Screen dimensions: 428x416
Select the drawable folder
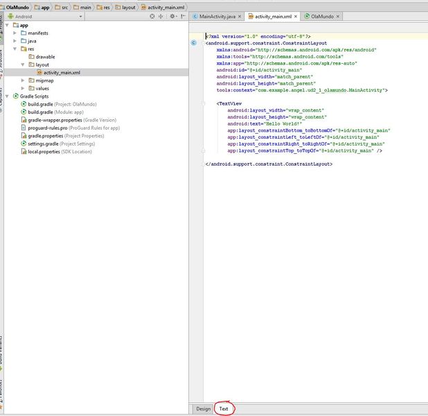(42, 57)
